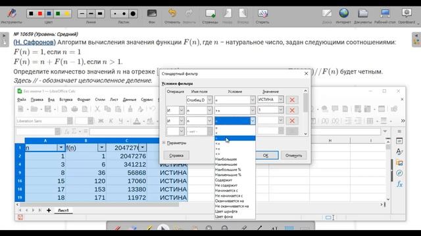Select the smallest eraser size
Viewport: 421px width, 236px height.
[x=115, y=13]
